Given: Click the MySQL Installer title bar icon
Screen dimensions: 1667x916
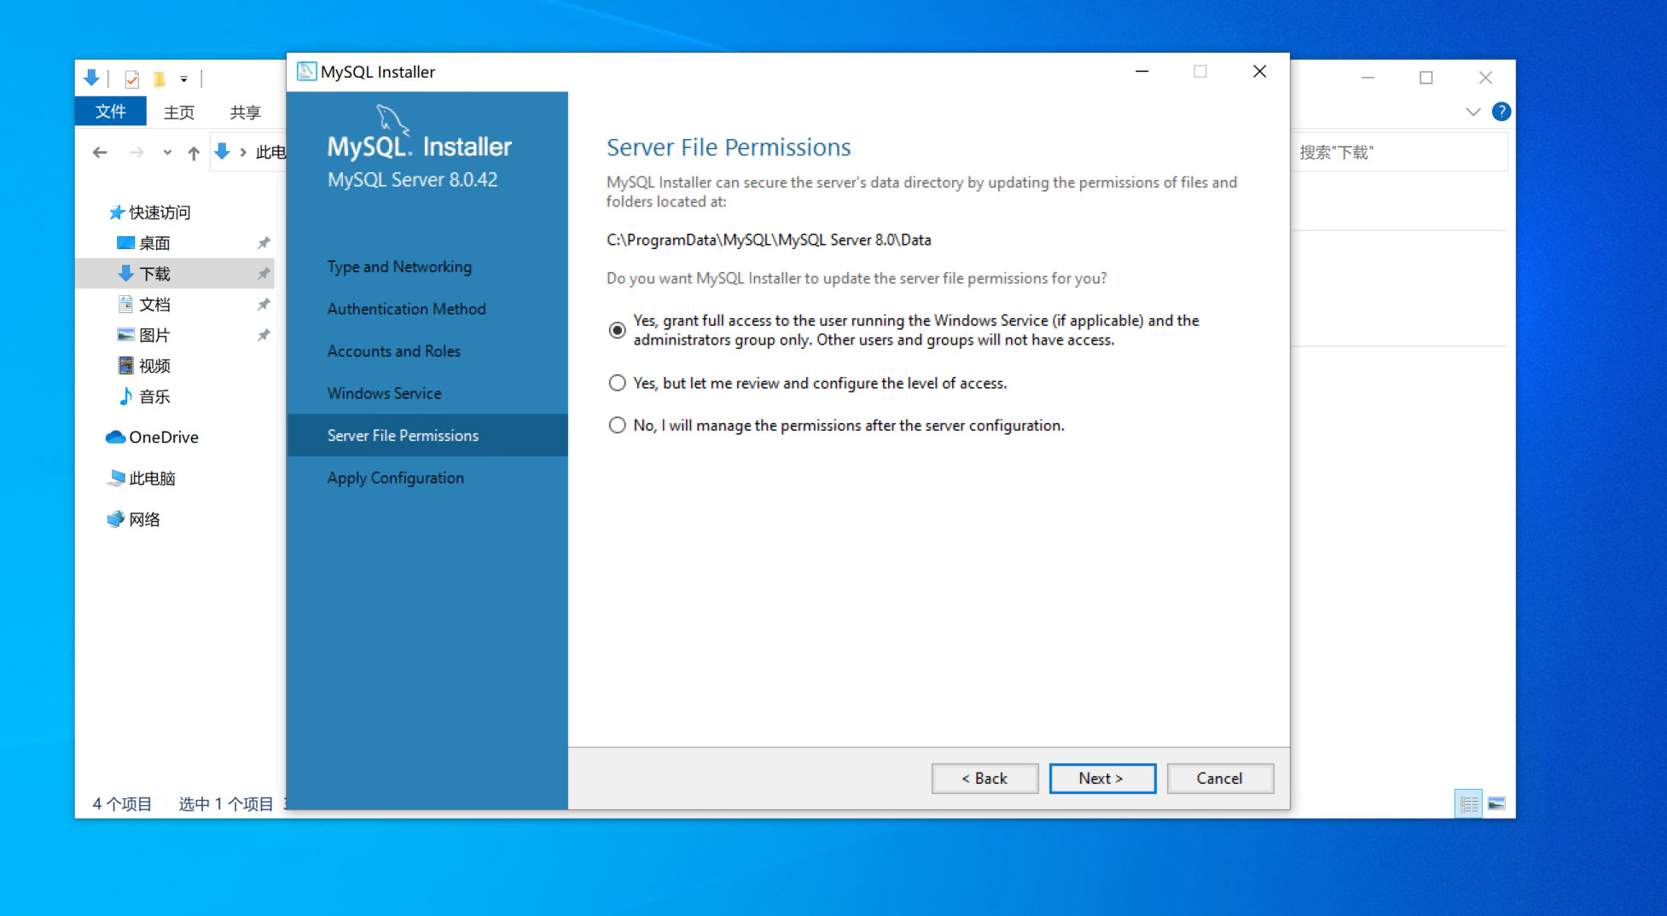Looking at the screenshot, I should point(306,72).
